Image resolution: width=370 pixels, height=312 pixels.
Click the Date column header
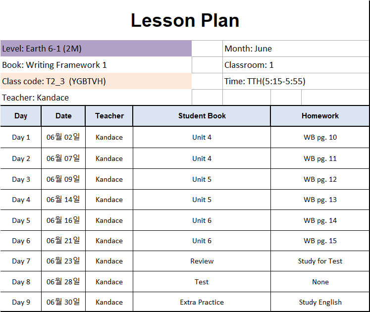[63, 116]
